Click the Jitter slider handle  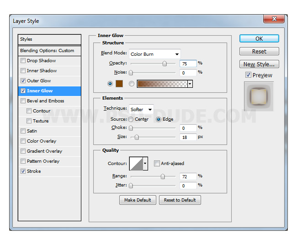click(131, 186)
